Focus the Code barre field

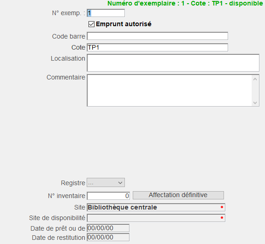(x=158, y=36)
